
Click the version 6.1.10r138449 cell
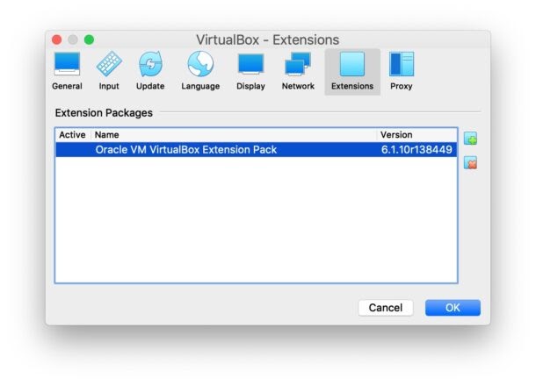coord(416,149)
